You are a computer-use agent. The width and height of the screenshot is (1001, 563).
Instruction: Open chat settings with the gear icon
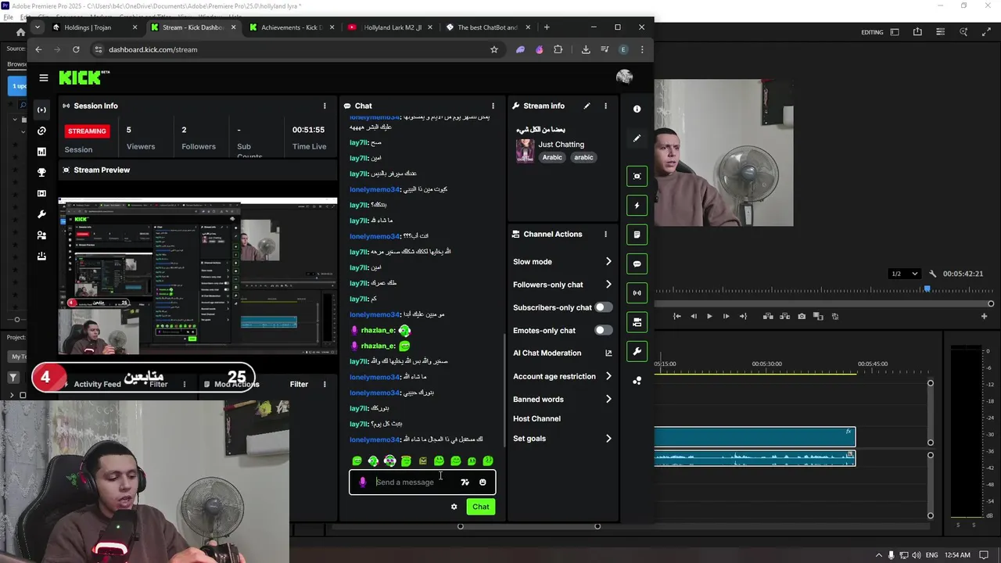coord(454,507)
